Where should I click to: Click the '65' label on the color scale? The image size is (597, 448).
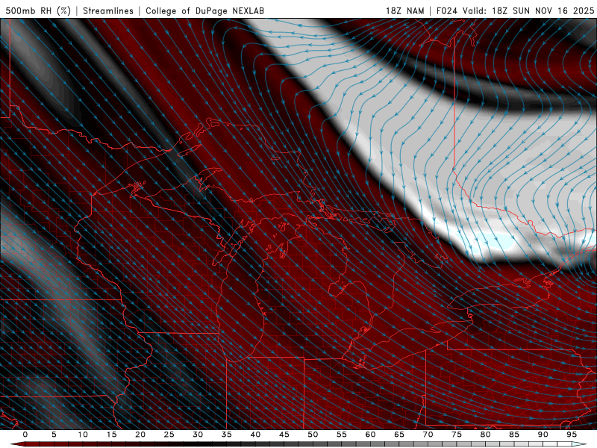[399, 435]
